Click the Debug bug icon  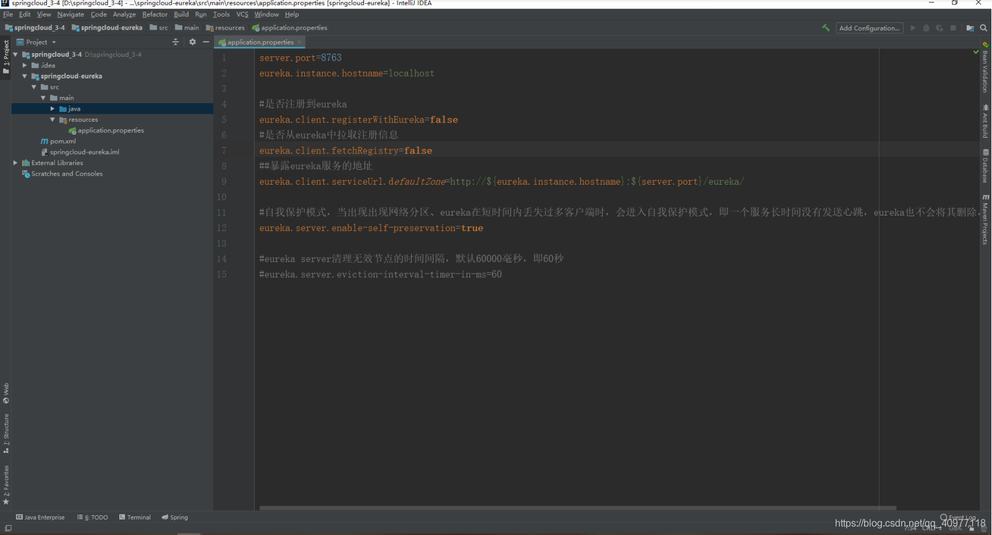(x=926, y=28)
